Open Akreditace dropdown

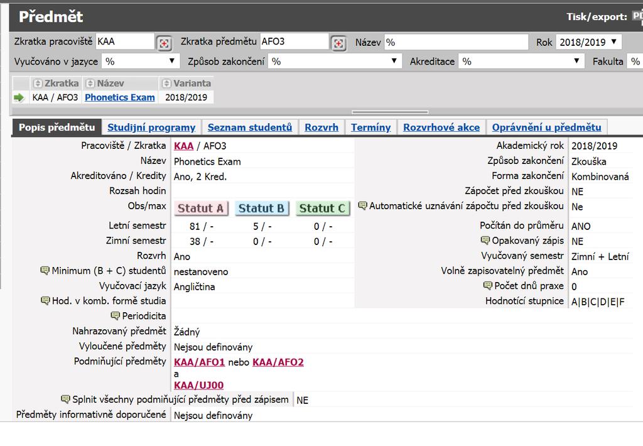pos(521,62)
